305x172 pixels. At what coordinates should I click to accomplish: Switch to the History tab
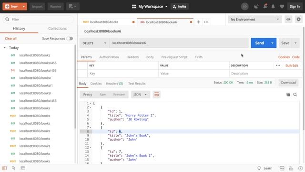(x=19, y=29)
